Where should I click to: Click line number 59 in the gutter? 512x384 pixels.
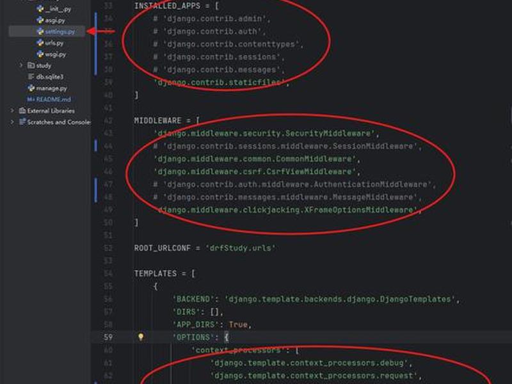coord(108,337)
